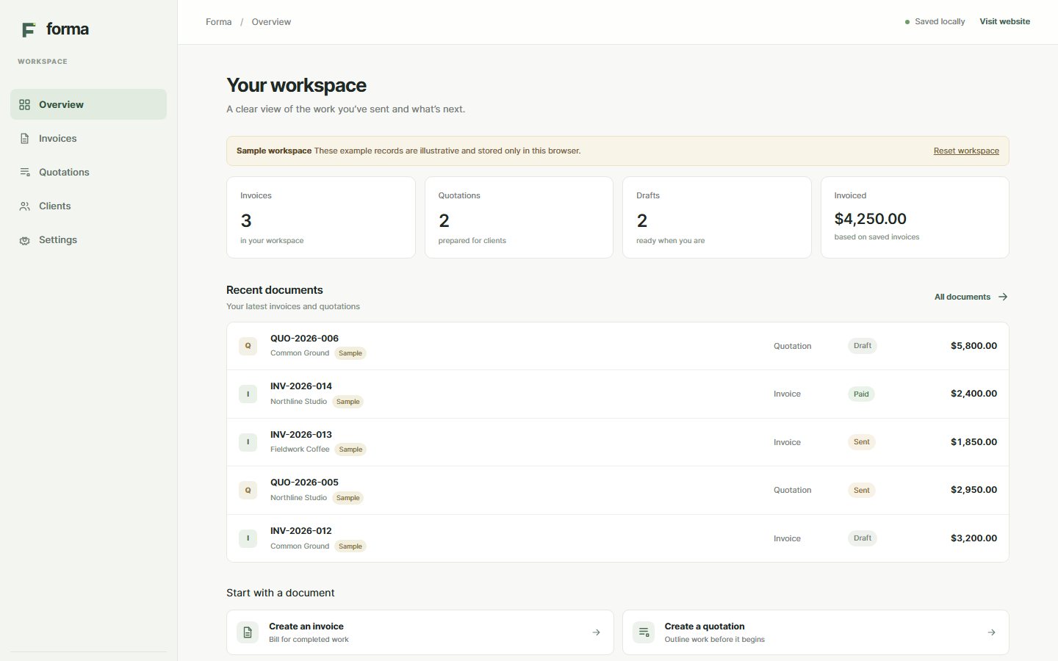Click the Settings gear icon in sidebar

click(x=24, y=240)
